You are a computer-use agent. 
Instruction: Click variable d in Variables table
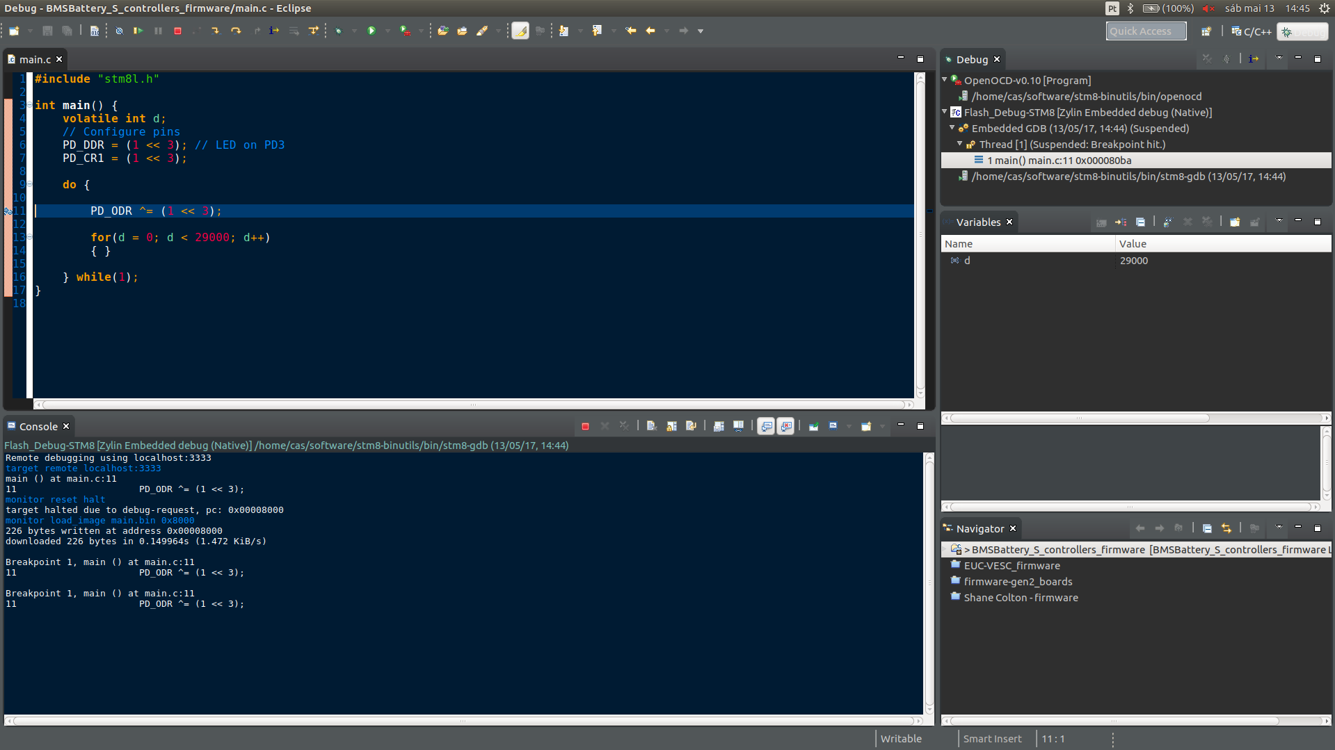[966, 261]
